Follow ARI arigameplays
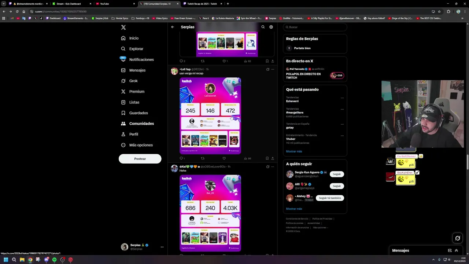This screenshot has width=469, height=264. (x=337, y=186)
